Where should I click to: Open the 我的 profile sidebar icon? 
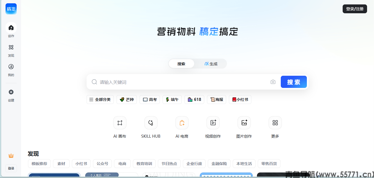click(11, 67)
